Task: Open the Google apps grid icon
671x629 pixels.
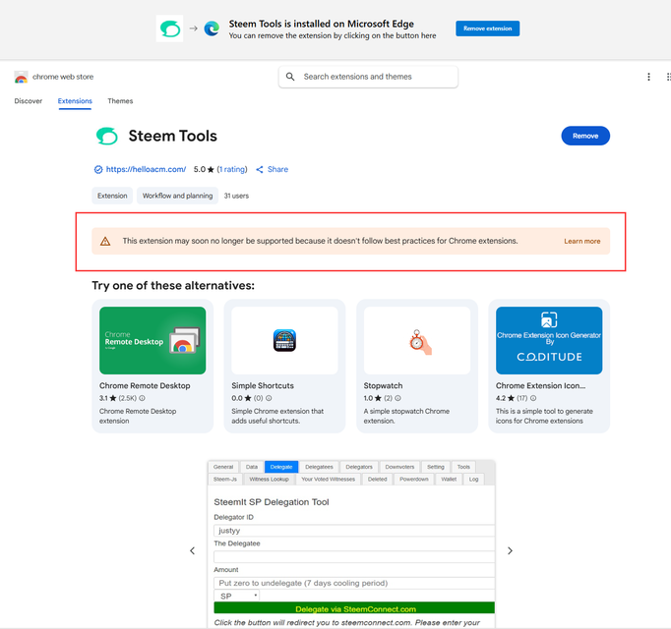Action: pyautogui.click(x=668, y=77)
